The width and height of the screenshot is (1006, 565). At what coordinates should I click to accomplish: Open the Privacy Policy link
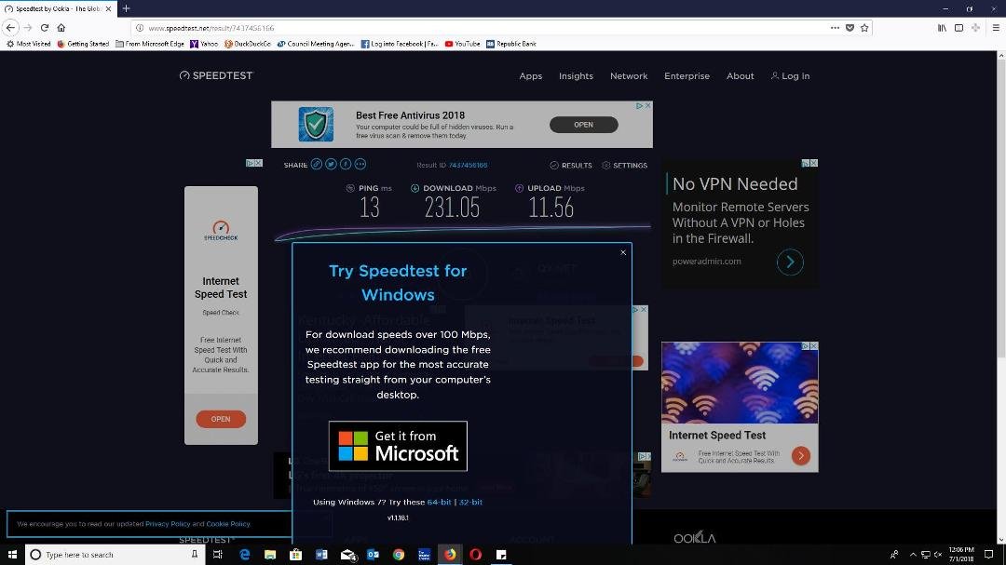(x=168, y=524)
